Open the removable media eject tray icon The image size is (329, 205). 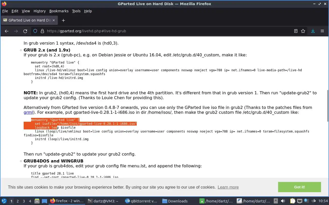point(276,201)
